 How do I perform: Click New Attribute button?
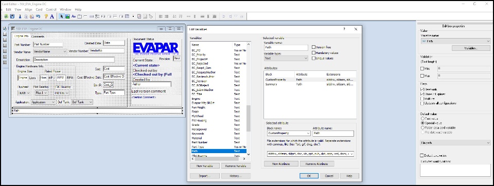281,164
